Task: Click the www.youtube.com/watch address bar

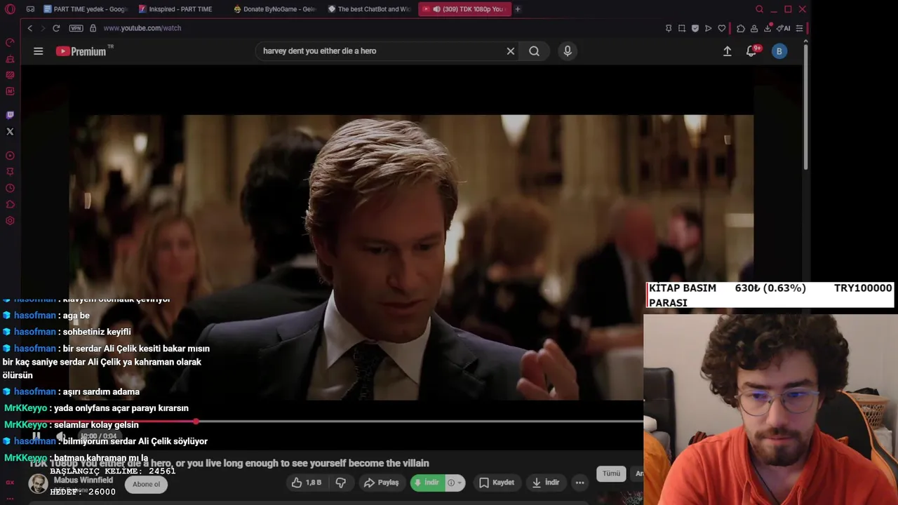Action: (x=142, y=28)
